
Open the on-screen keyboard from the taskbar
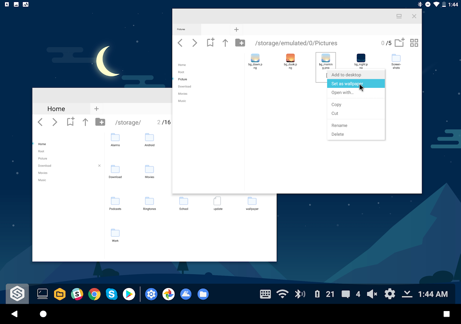point(265,294)
